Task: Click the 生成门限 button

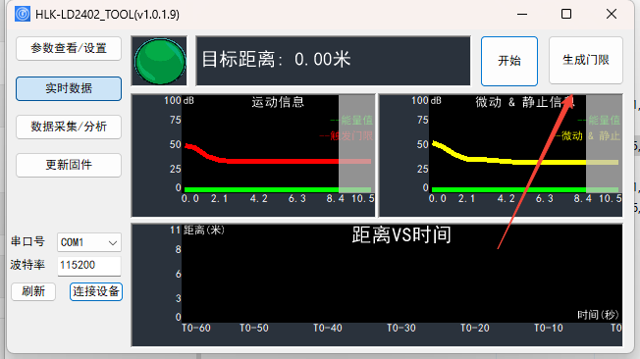Action: 586,61
